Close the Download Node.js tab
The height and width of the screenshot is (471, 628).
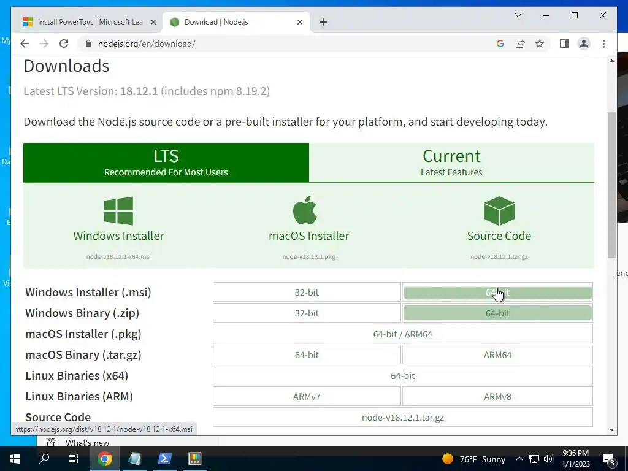(299, 22)
